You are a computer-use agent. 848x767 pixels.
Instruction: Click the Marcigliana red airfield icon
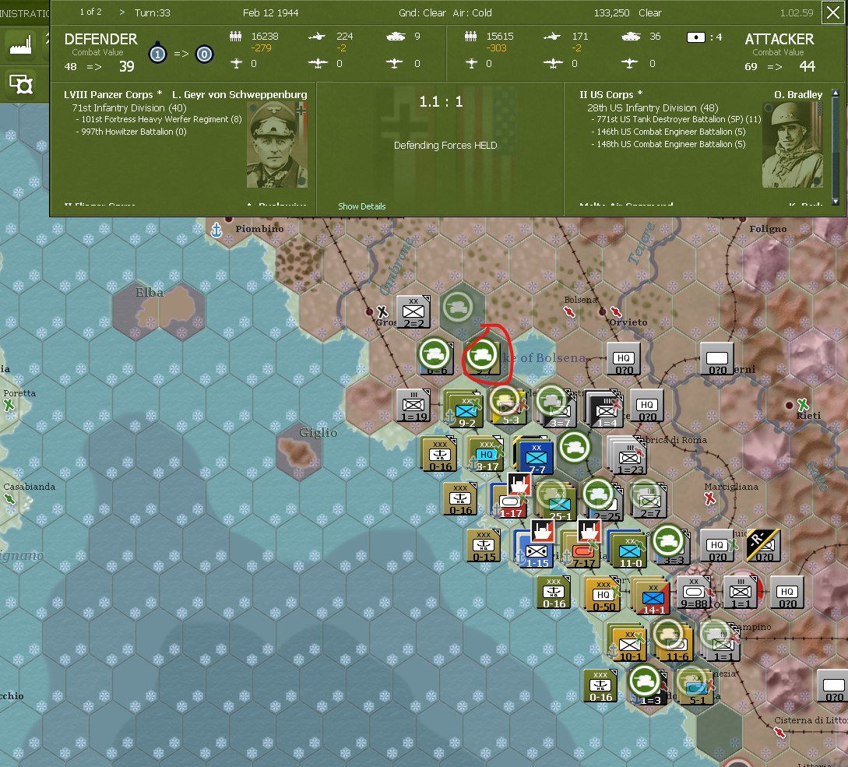pyautogui.click(x=709, y=498)
